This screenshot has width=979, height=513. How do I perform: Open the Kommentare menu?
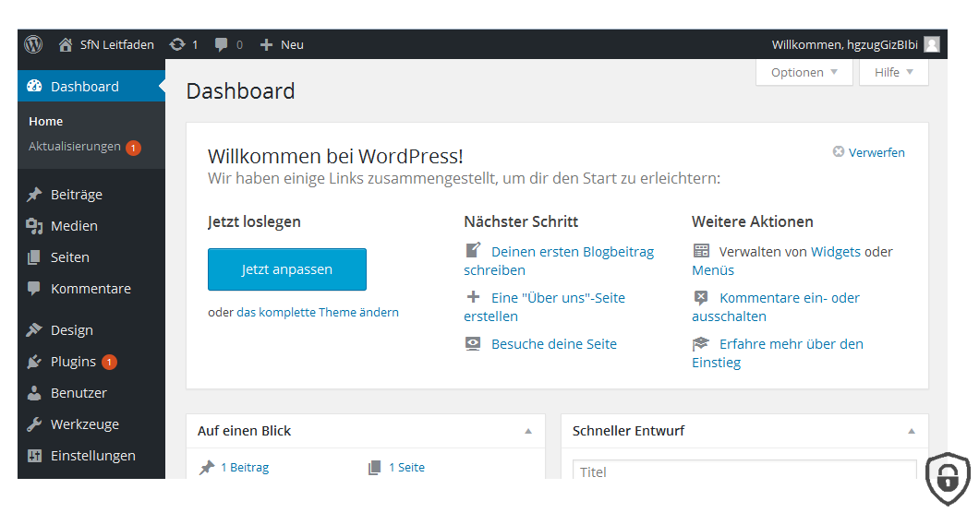coord(91,288)
